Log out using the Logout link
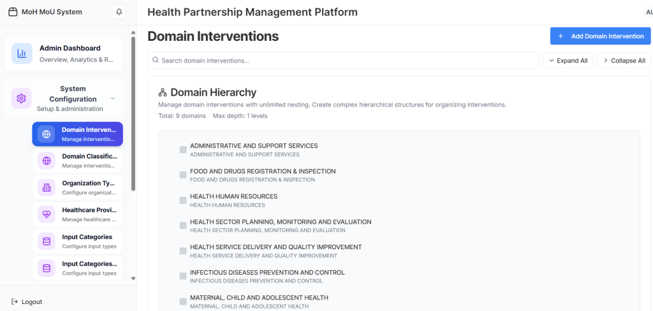Viewport: 653px width, 311px height. (27, 301)
